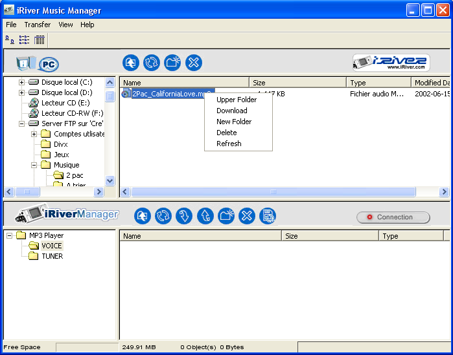Switch to list view toolbar icon
The width and height of the screenshot is (453, 355).
(x=24, y=39)
